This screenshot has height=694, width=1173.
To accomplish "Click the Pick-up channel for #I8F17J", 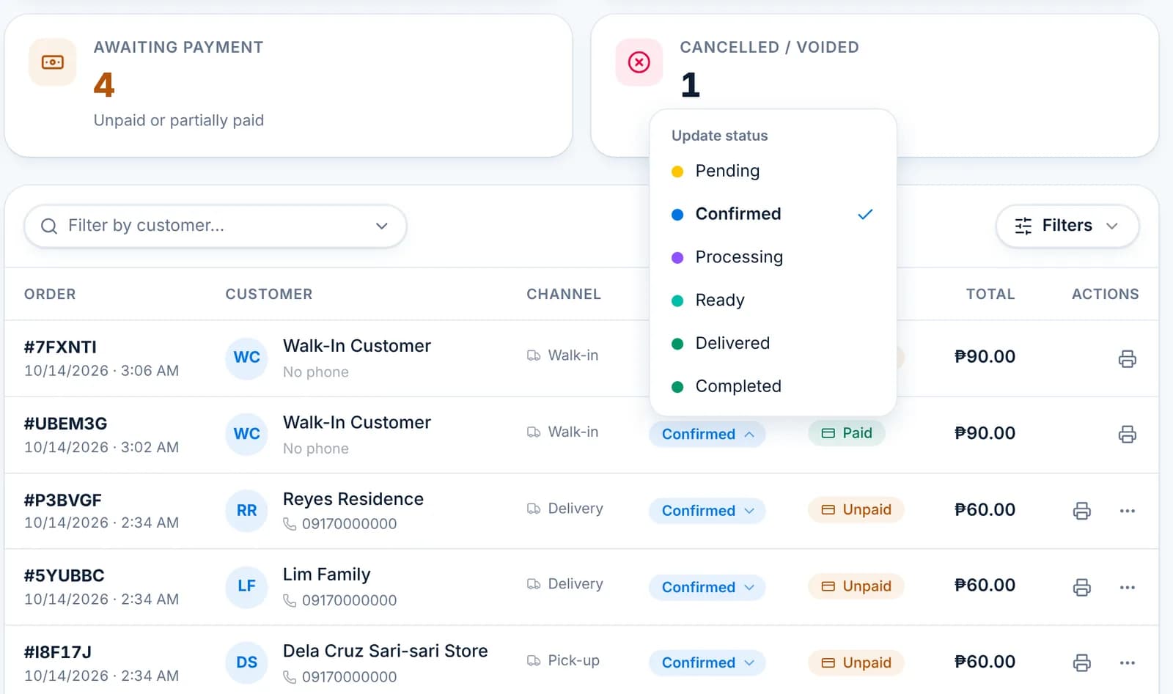I will click(x=563, y=661).
